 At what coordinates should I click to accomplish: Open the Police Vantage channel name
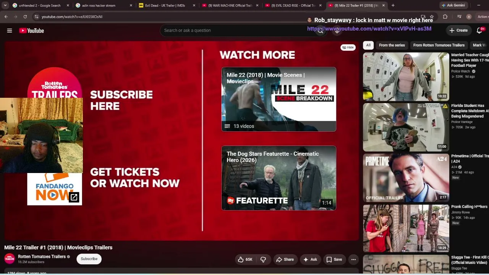pyautogui.click(x=462, y=122)
